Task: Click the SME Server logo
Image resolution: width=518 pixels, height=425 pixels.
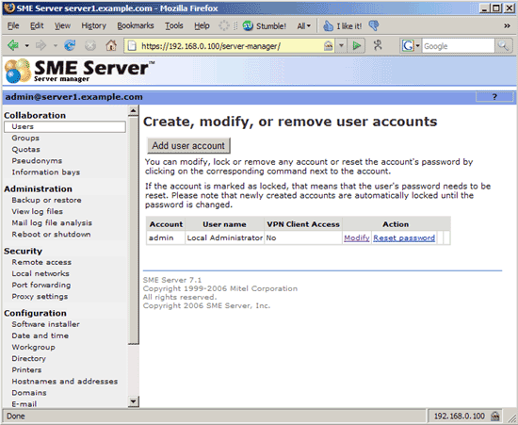Action: [x=79, y=71]
